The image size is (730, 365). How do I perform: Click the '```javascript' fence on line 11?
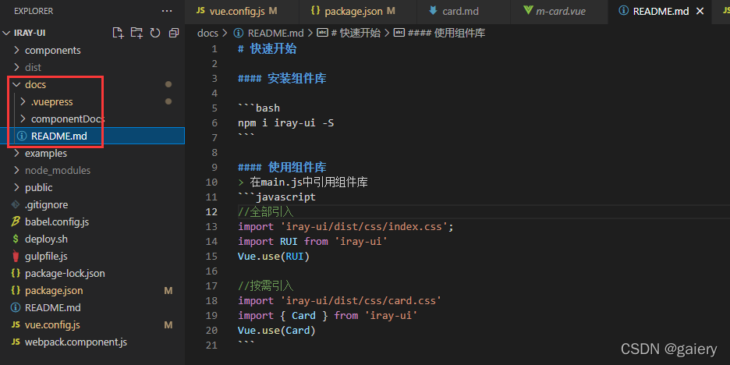coord(277,197)
